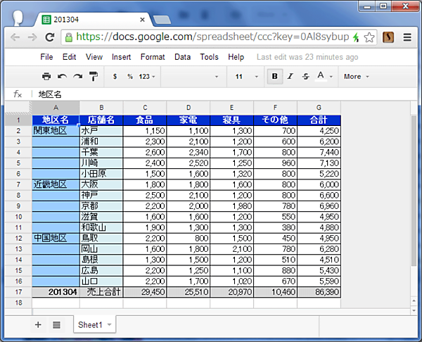422x342 pixels.
Task: Open the all sheets list icon
Action: [x=56, y=324]
